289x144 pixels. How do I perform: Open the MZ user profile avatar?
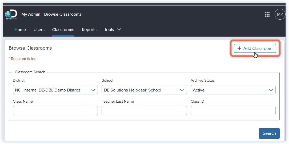click(x=280, y=14)
